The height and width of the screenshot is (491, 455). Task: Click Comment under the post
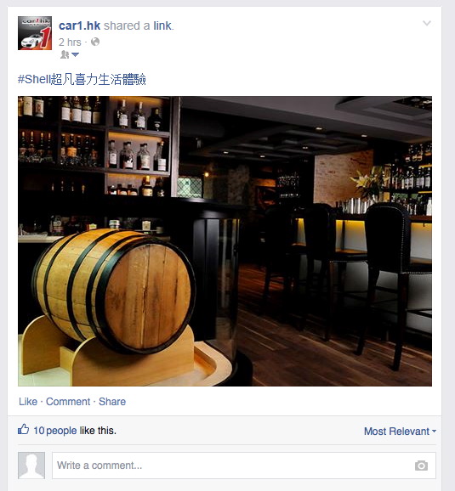68,402
